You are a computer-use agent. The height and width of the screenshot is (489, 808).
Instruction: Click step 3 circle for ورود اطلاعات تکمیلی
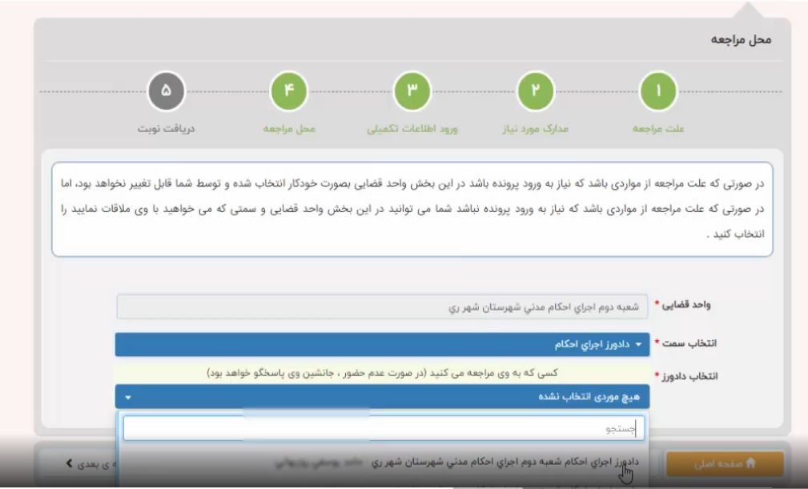(412, 91)
